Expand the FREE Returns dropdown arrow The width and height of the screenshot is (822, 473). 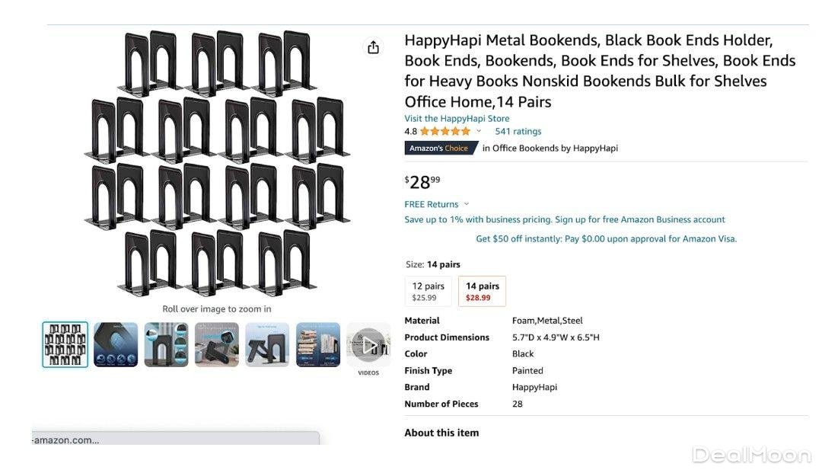point(467,204)
